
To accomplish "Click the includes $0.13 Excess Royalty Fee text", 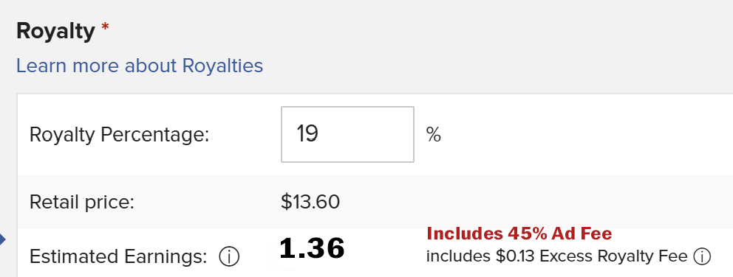I will pyautogui.click(x=556, y=256).
